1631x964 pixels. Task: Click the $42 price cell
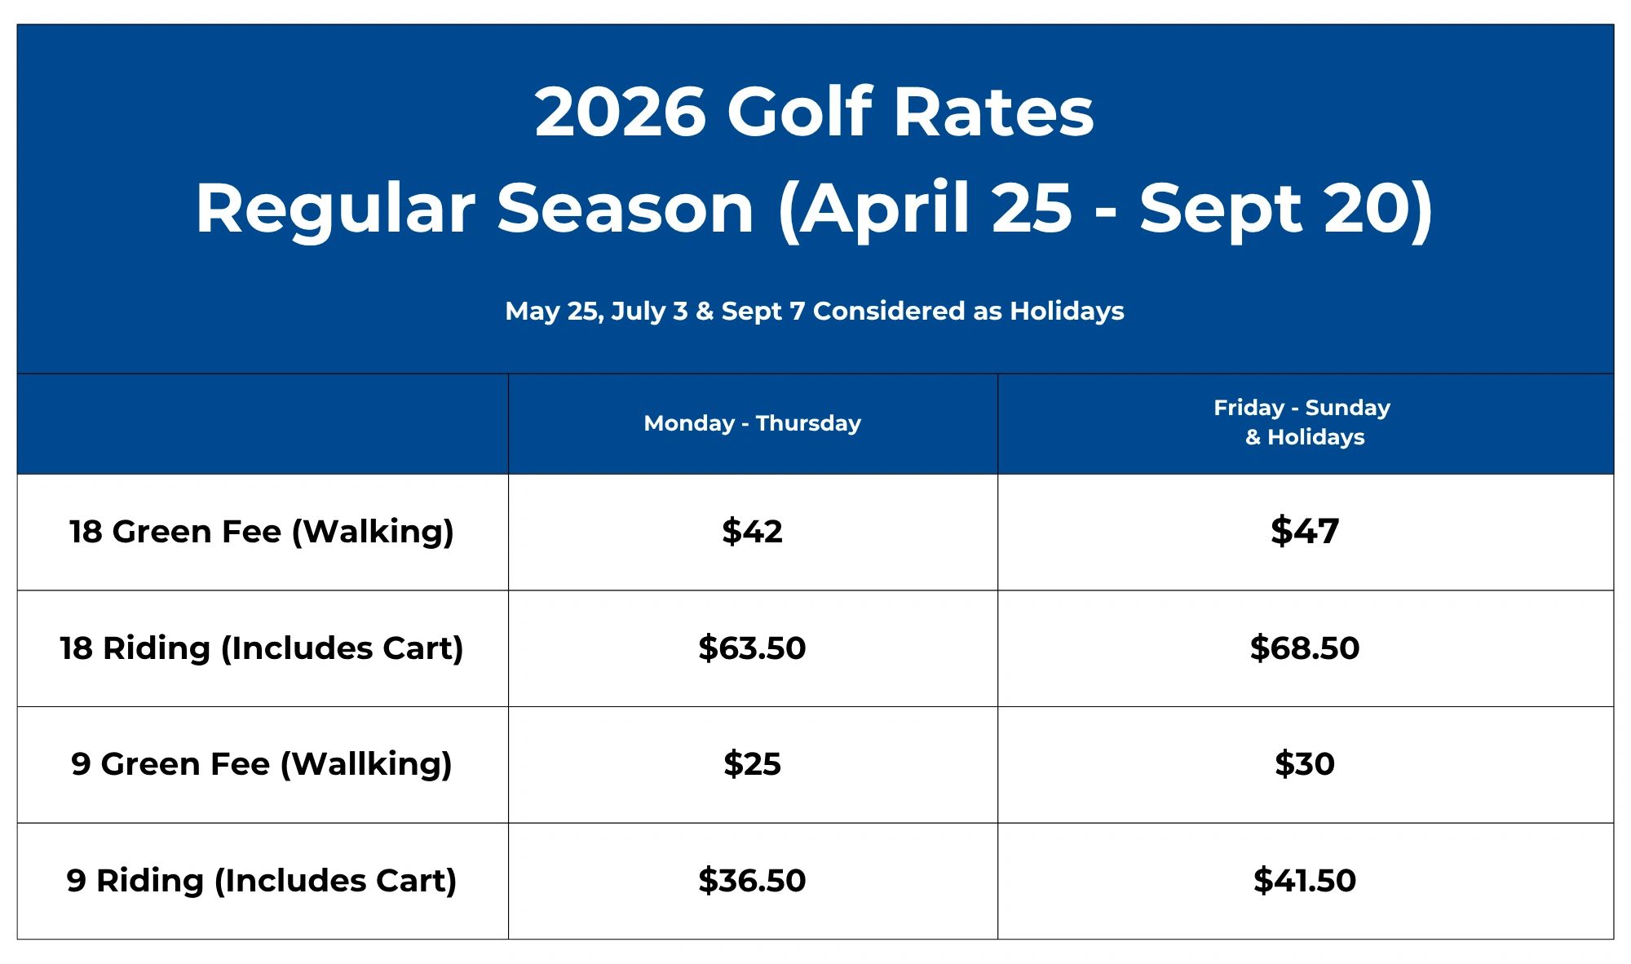click(752, 532)
